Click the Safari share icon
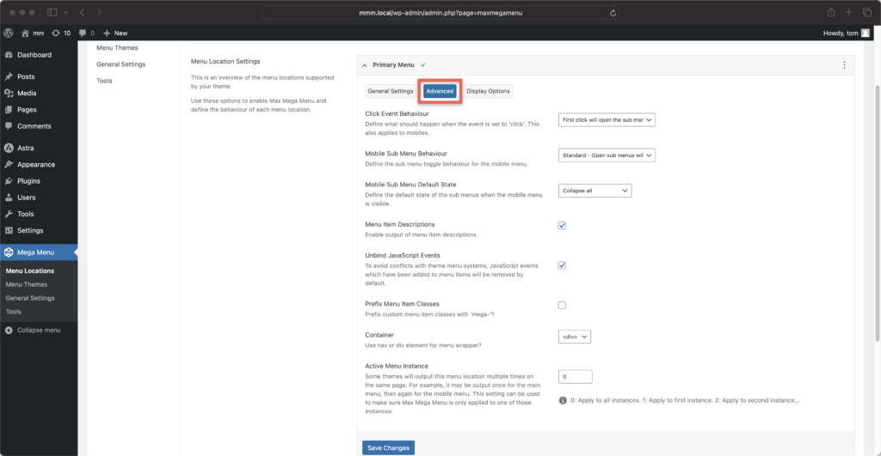This screenshot has width=881, height=456. click(x=831, y=13)
